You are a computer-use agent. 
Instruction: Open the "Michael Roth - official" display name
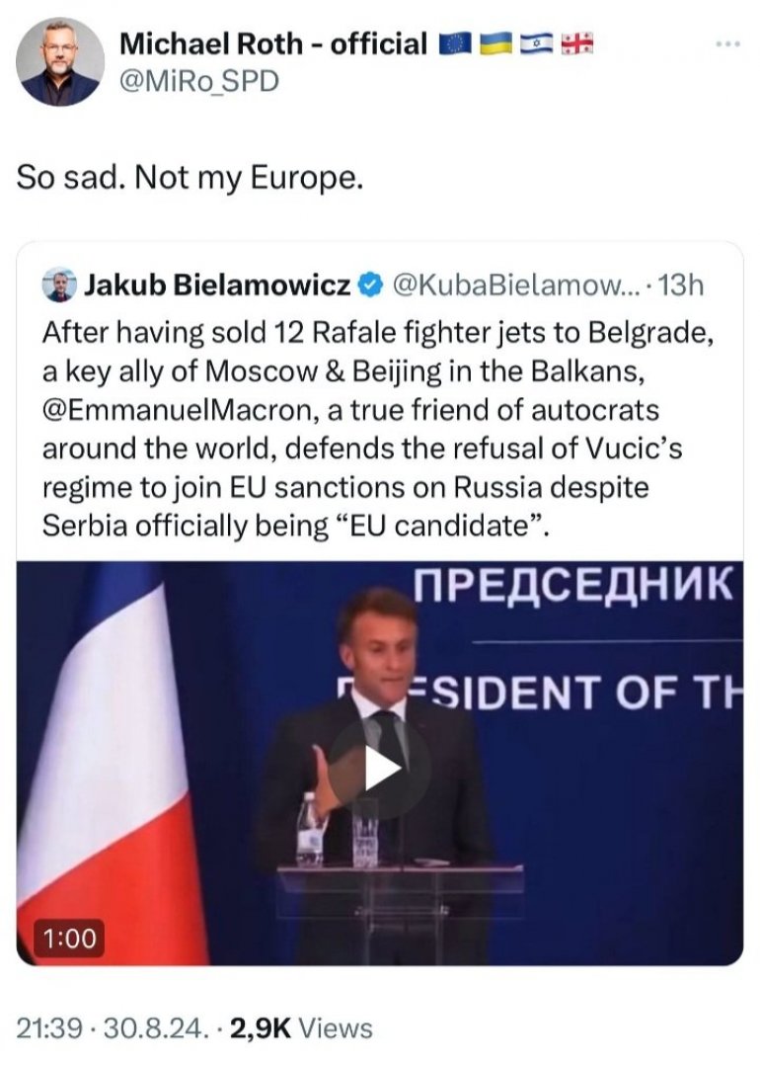tap(273, 43)
